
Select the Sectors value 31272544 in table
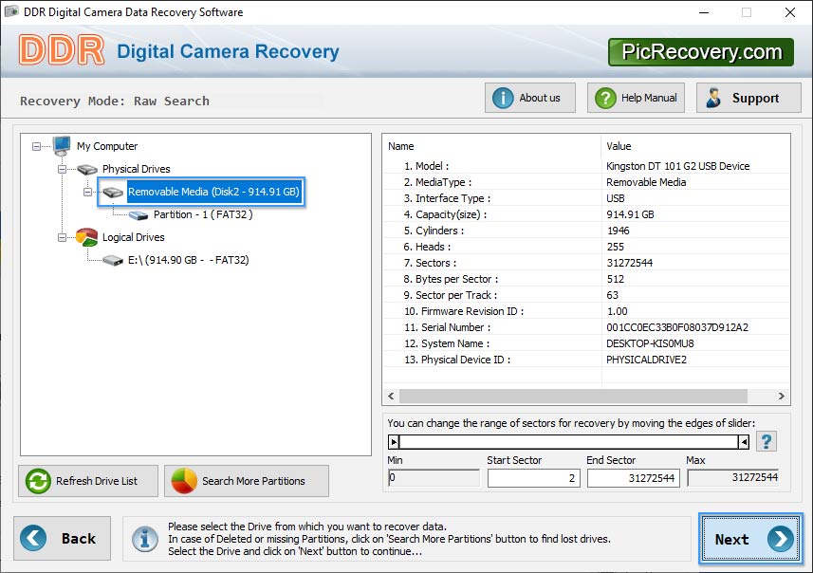point(630,263)
